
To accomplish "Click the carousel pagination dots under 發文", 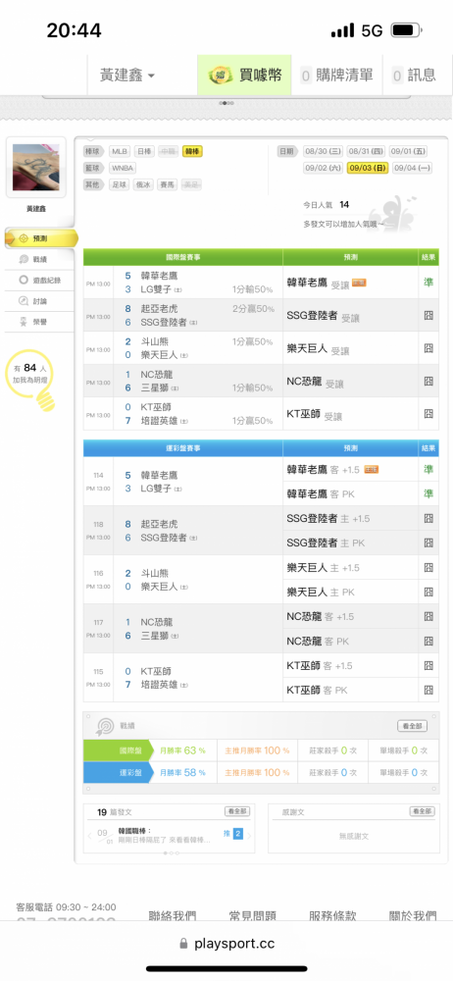I will tap(170, 852).
